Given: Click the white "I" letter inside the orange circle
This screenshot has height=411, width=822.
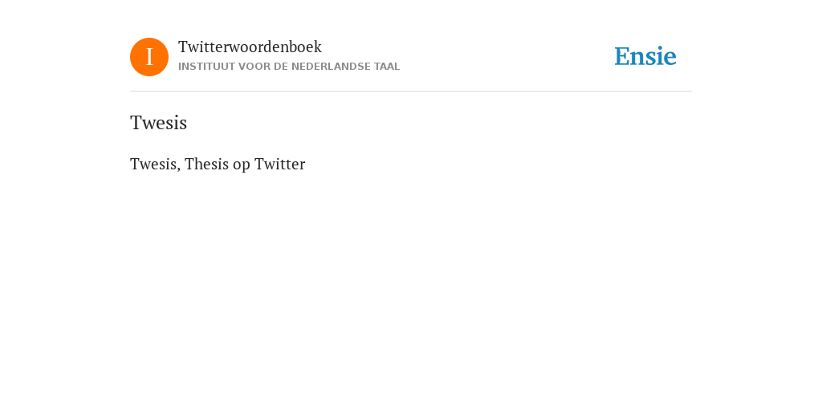Looking at the screenshot, I should click(149, 57).
